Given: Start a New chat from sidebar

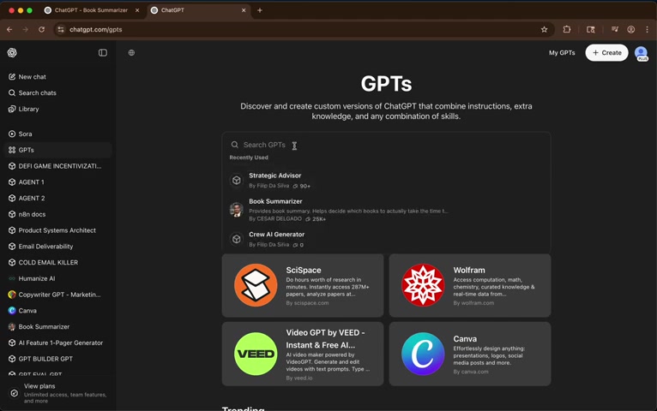Looking at the screenshot, I should (x=57, y=77).
